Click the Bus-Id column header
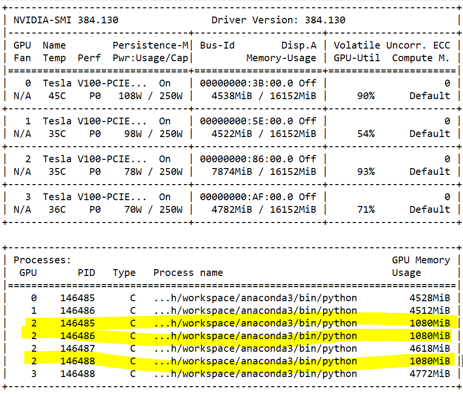Image resolution: width=463 pixels, height=394 pixels. (217, 46)
